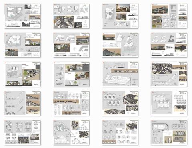Open bottom-row board with circular tower plans
Screen dimensions: 192x148
coord(22,132)
